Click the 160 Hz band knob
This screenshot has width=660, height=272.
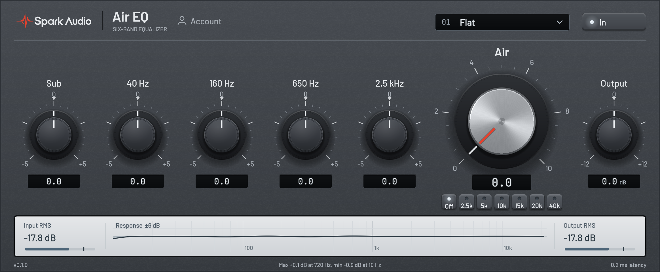[x=222, y=135]
